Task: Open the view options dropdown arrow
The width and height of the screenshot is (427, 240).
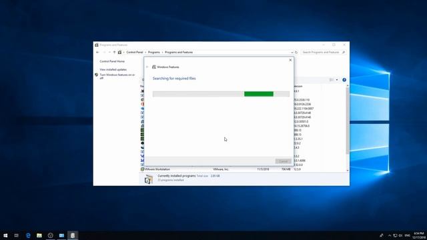Action: coord(337,80)
